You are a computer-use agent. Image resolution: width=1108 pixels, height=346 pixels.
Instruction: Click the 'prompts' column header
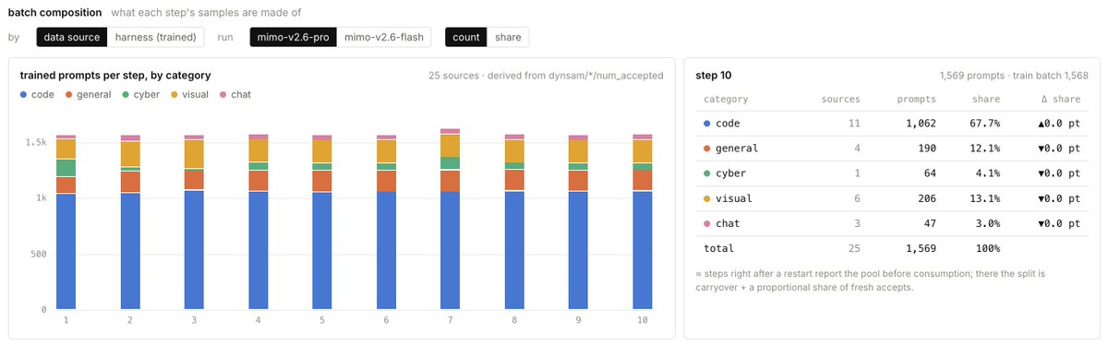click(916, 99)
